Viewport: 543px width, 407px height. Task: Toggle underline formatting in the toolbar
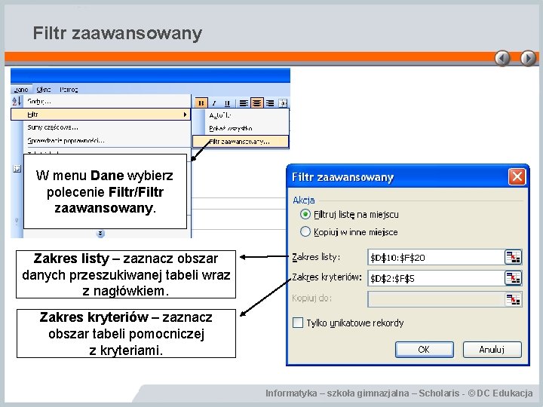pyautogui.click(x=227, y=103)
